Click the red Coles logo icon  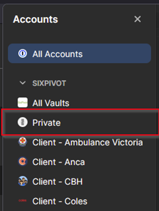(23, 200)
